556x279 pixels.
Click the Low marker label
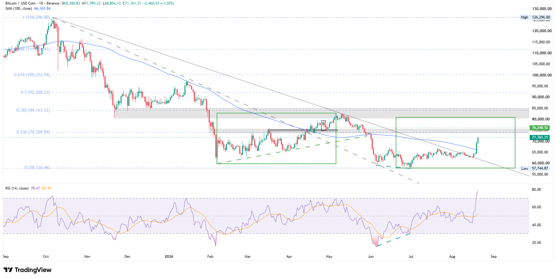[x=525, y=169]
